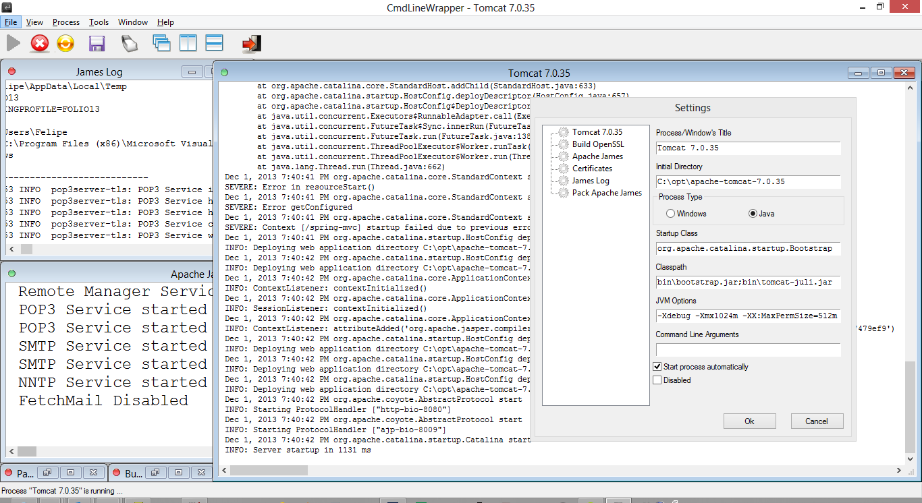The height and width of the screenshot is (503, 922).
Task: Select Tomcat 7.0.35 in settings tree
Action: pyautogui.click(x=597, y=132)
